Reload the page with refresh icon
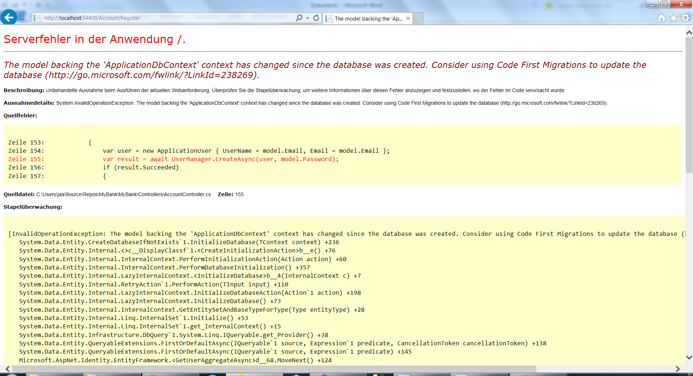 [x=316, y=18]
